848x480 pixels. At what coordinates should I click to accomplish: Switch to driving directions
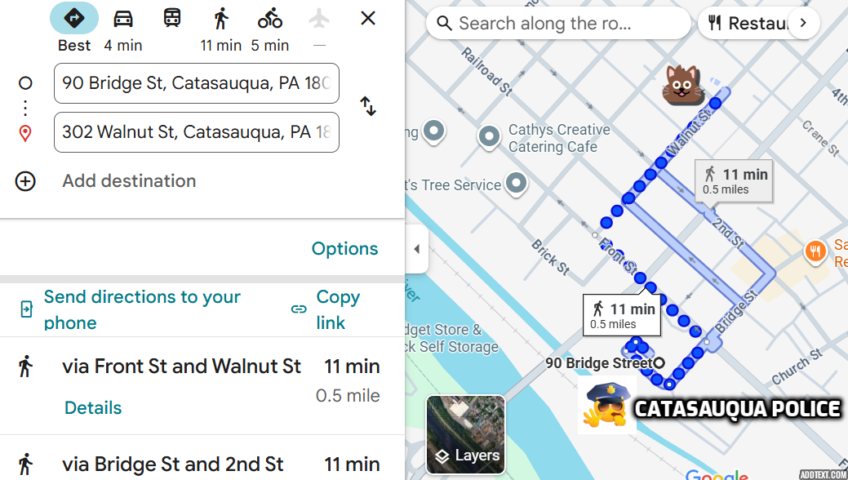(123, 18)
